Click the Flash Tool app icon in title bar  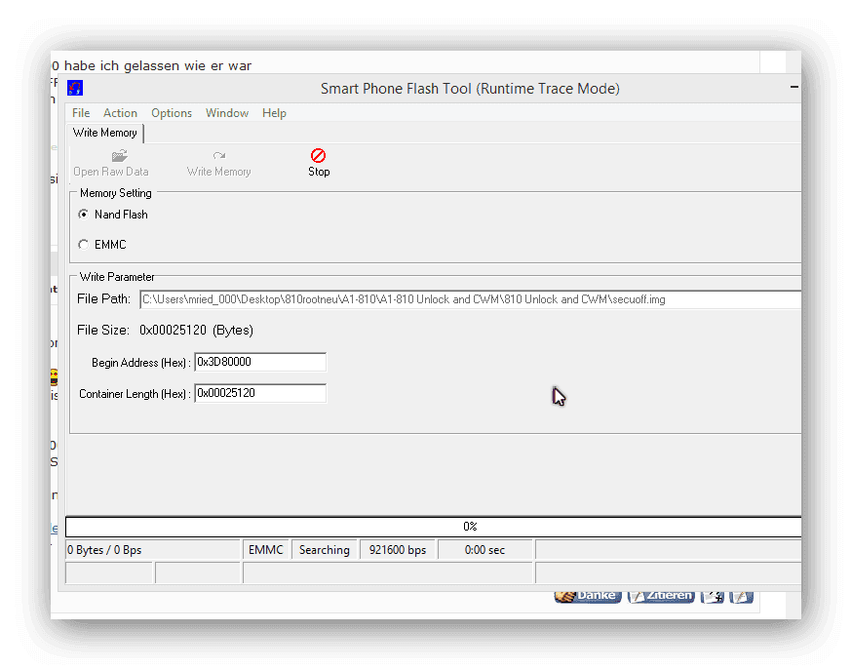75,88
